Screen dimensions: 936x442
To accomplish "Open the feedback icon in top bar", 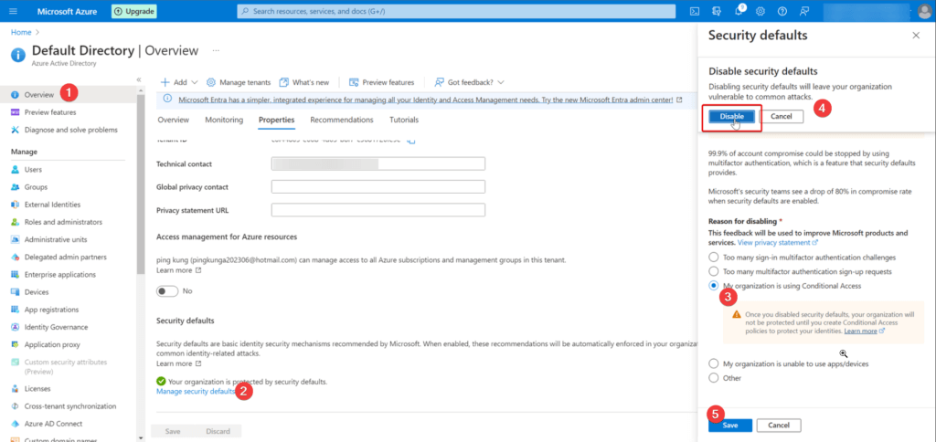I will point(804,11).
